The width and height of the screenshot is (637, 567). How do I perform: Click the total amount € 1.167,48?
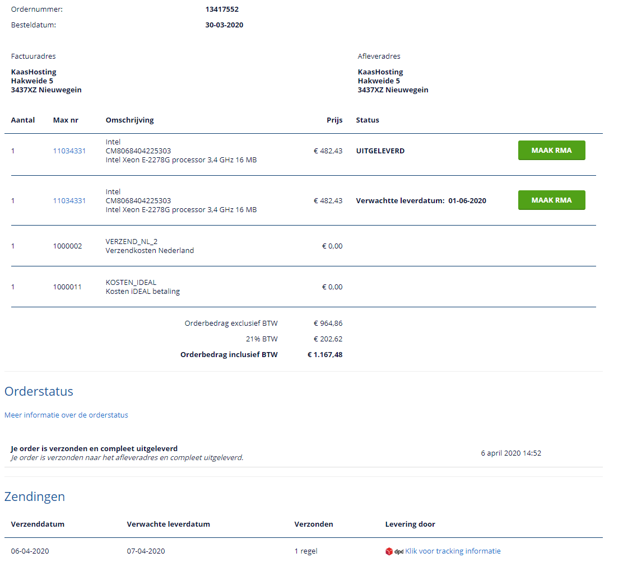pyautogui.click(x=325, y=354)
